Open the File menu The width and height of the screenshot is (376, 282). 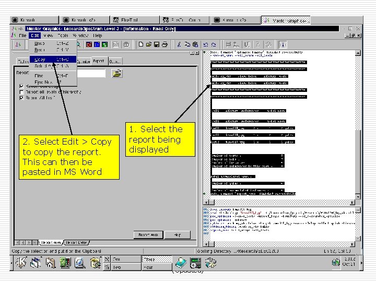pyautogui.click(x=22, y=36)
